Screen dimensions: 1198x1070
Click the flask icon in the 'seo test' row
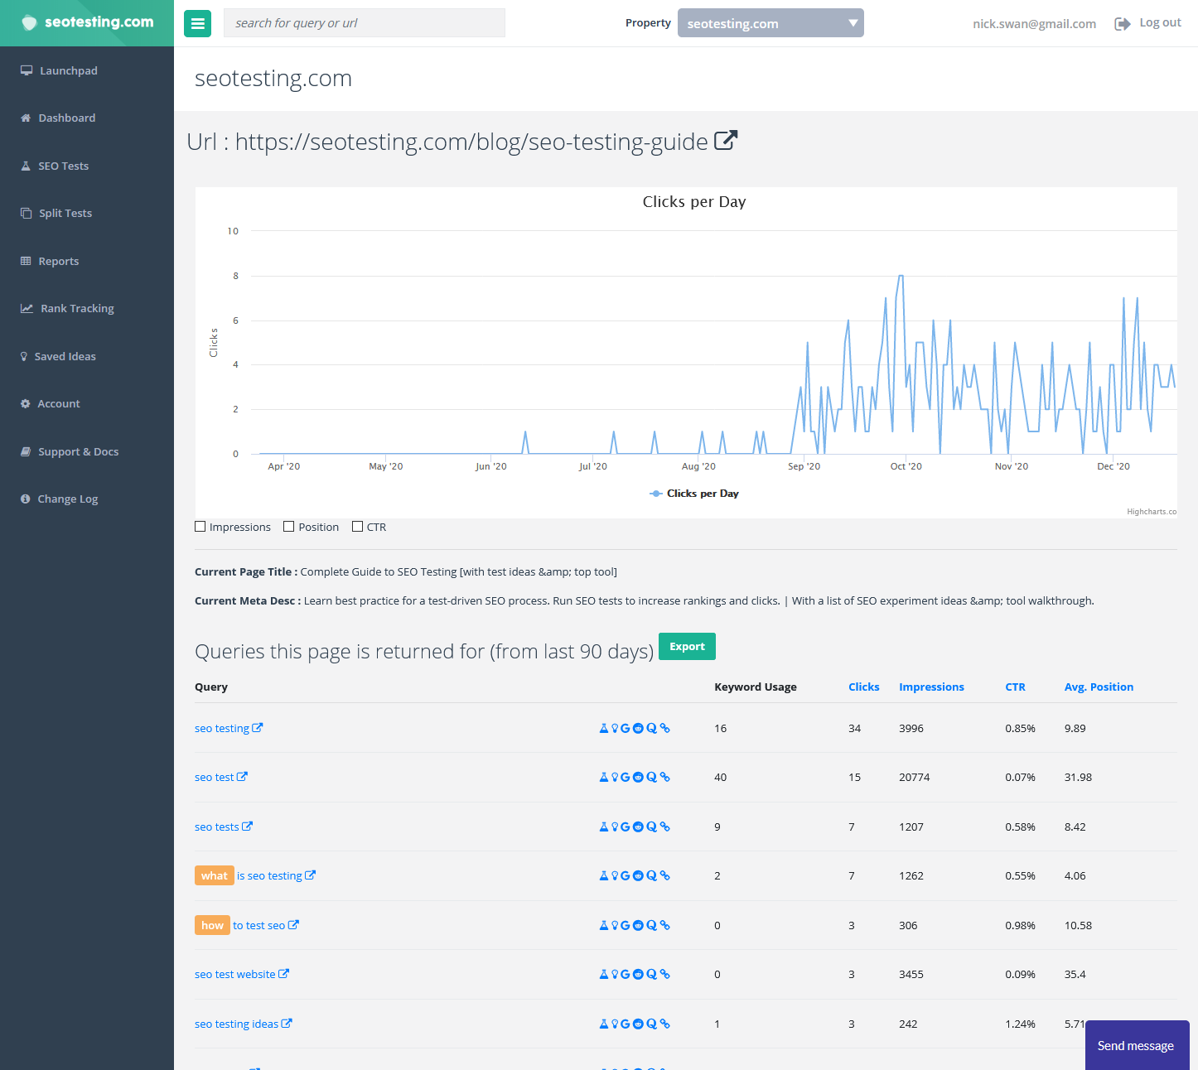[x=604, y=778]
